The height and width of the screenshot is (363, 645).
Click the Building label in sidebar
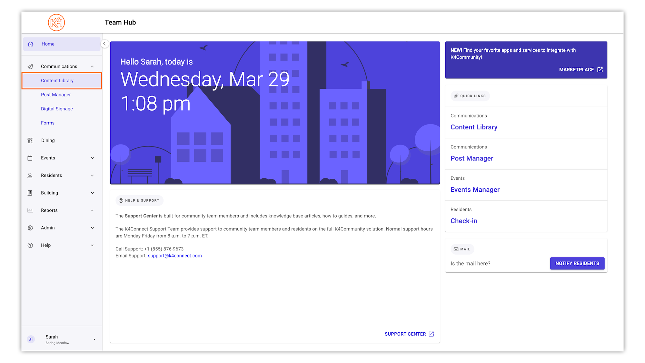pyautogui.click(x=49, y=193)
